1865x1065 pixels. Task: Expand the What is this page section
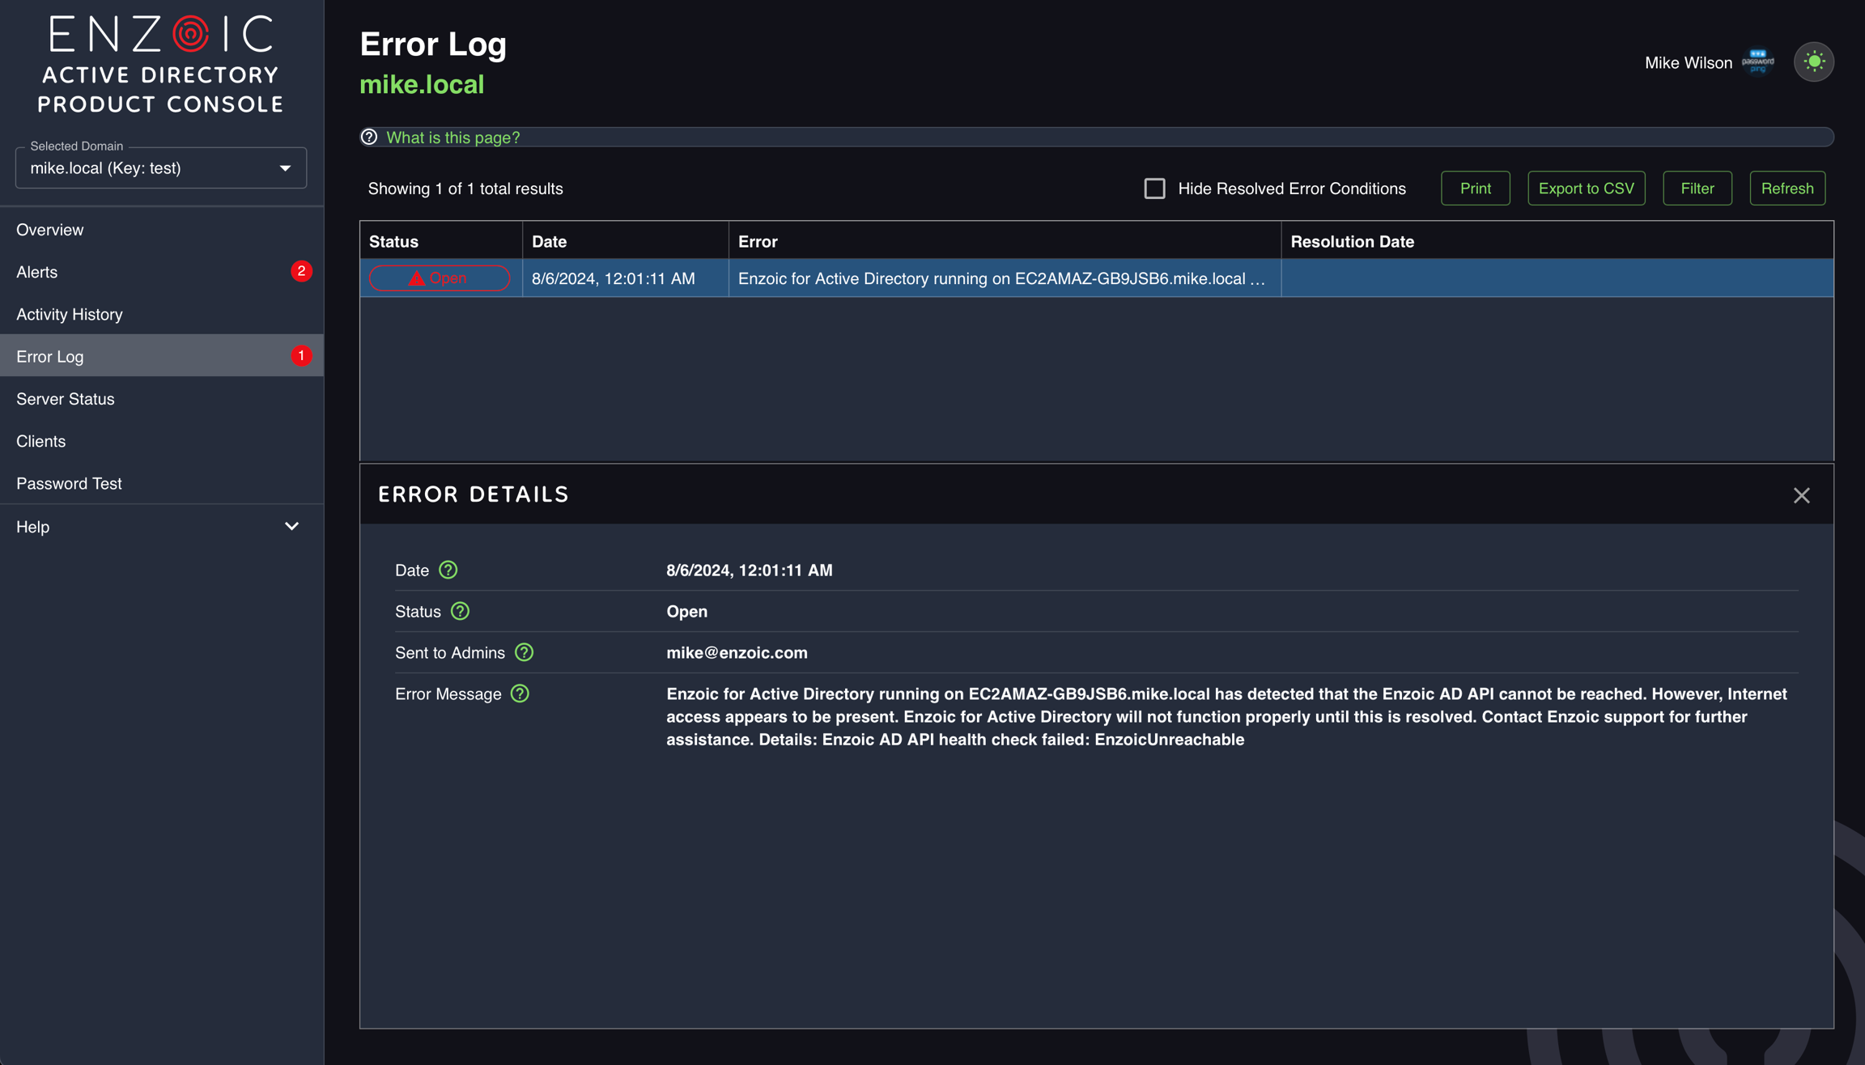(453, 138)
